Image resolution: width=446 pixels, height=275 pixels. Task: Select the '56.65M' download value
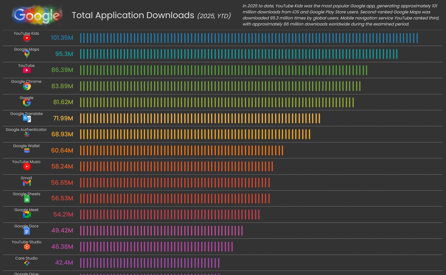(62, 183)
